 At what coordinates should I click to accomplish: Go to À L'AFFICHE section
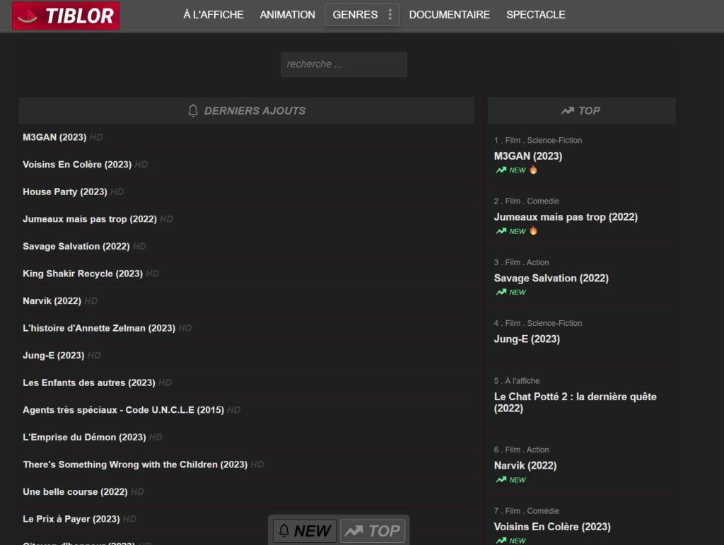[213, 15]
